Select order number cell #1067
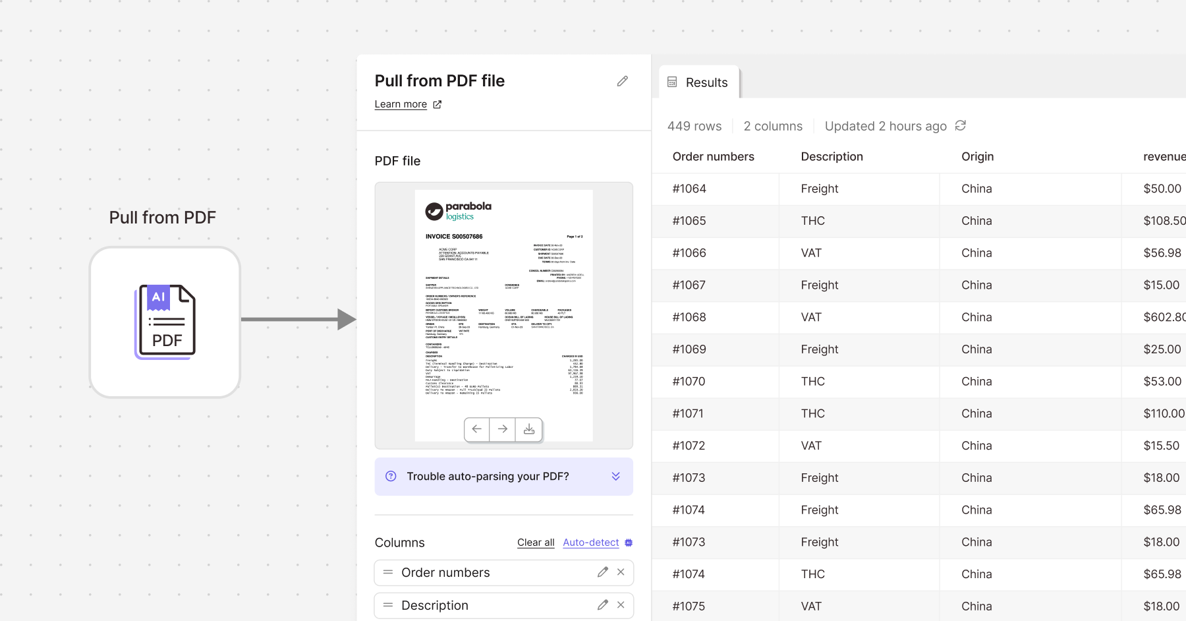The height and width of the screenshot is (621, 1186). click(x=716, y=285)
